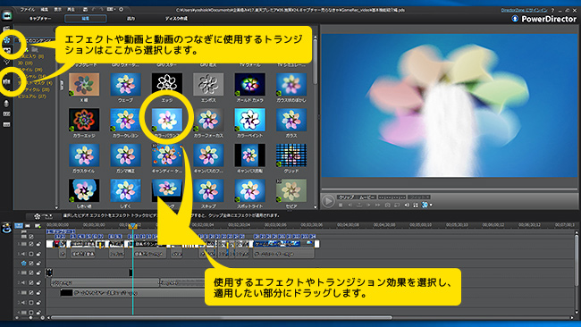
Task: Stop playback with the square stop button
Action: click(x=341, y=205)
